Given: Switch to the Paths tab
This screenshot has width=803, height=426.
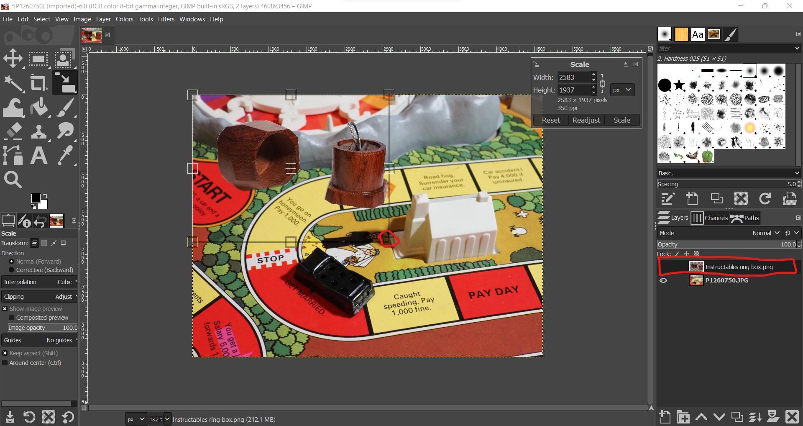Looking at the screenshot, I should [x=744, y=218].
